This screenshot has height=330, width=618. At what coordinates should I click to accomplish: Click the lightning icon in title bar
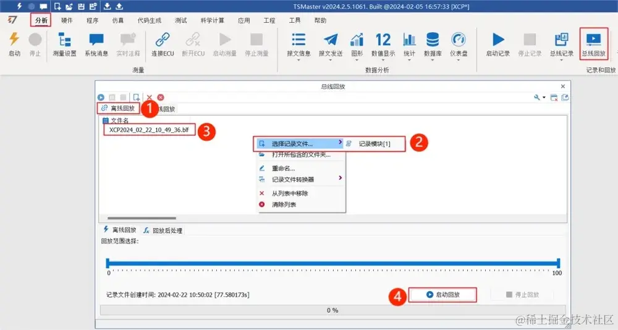click(19, 6)
